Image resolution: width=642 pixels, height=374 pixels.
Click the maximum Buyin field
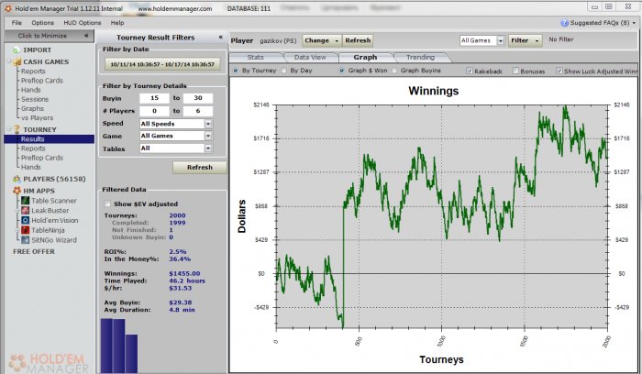198,98
